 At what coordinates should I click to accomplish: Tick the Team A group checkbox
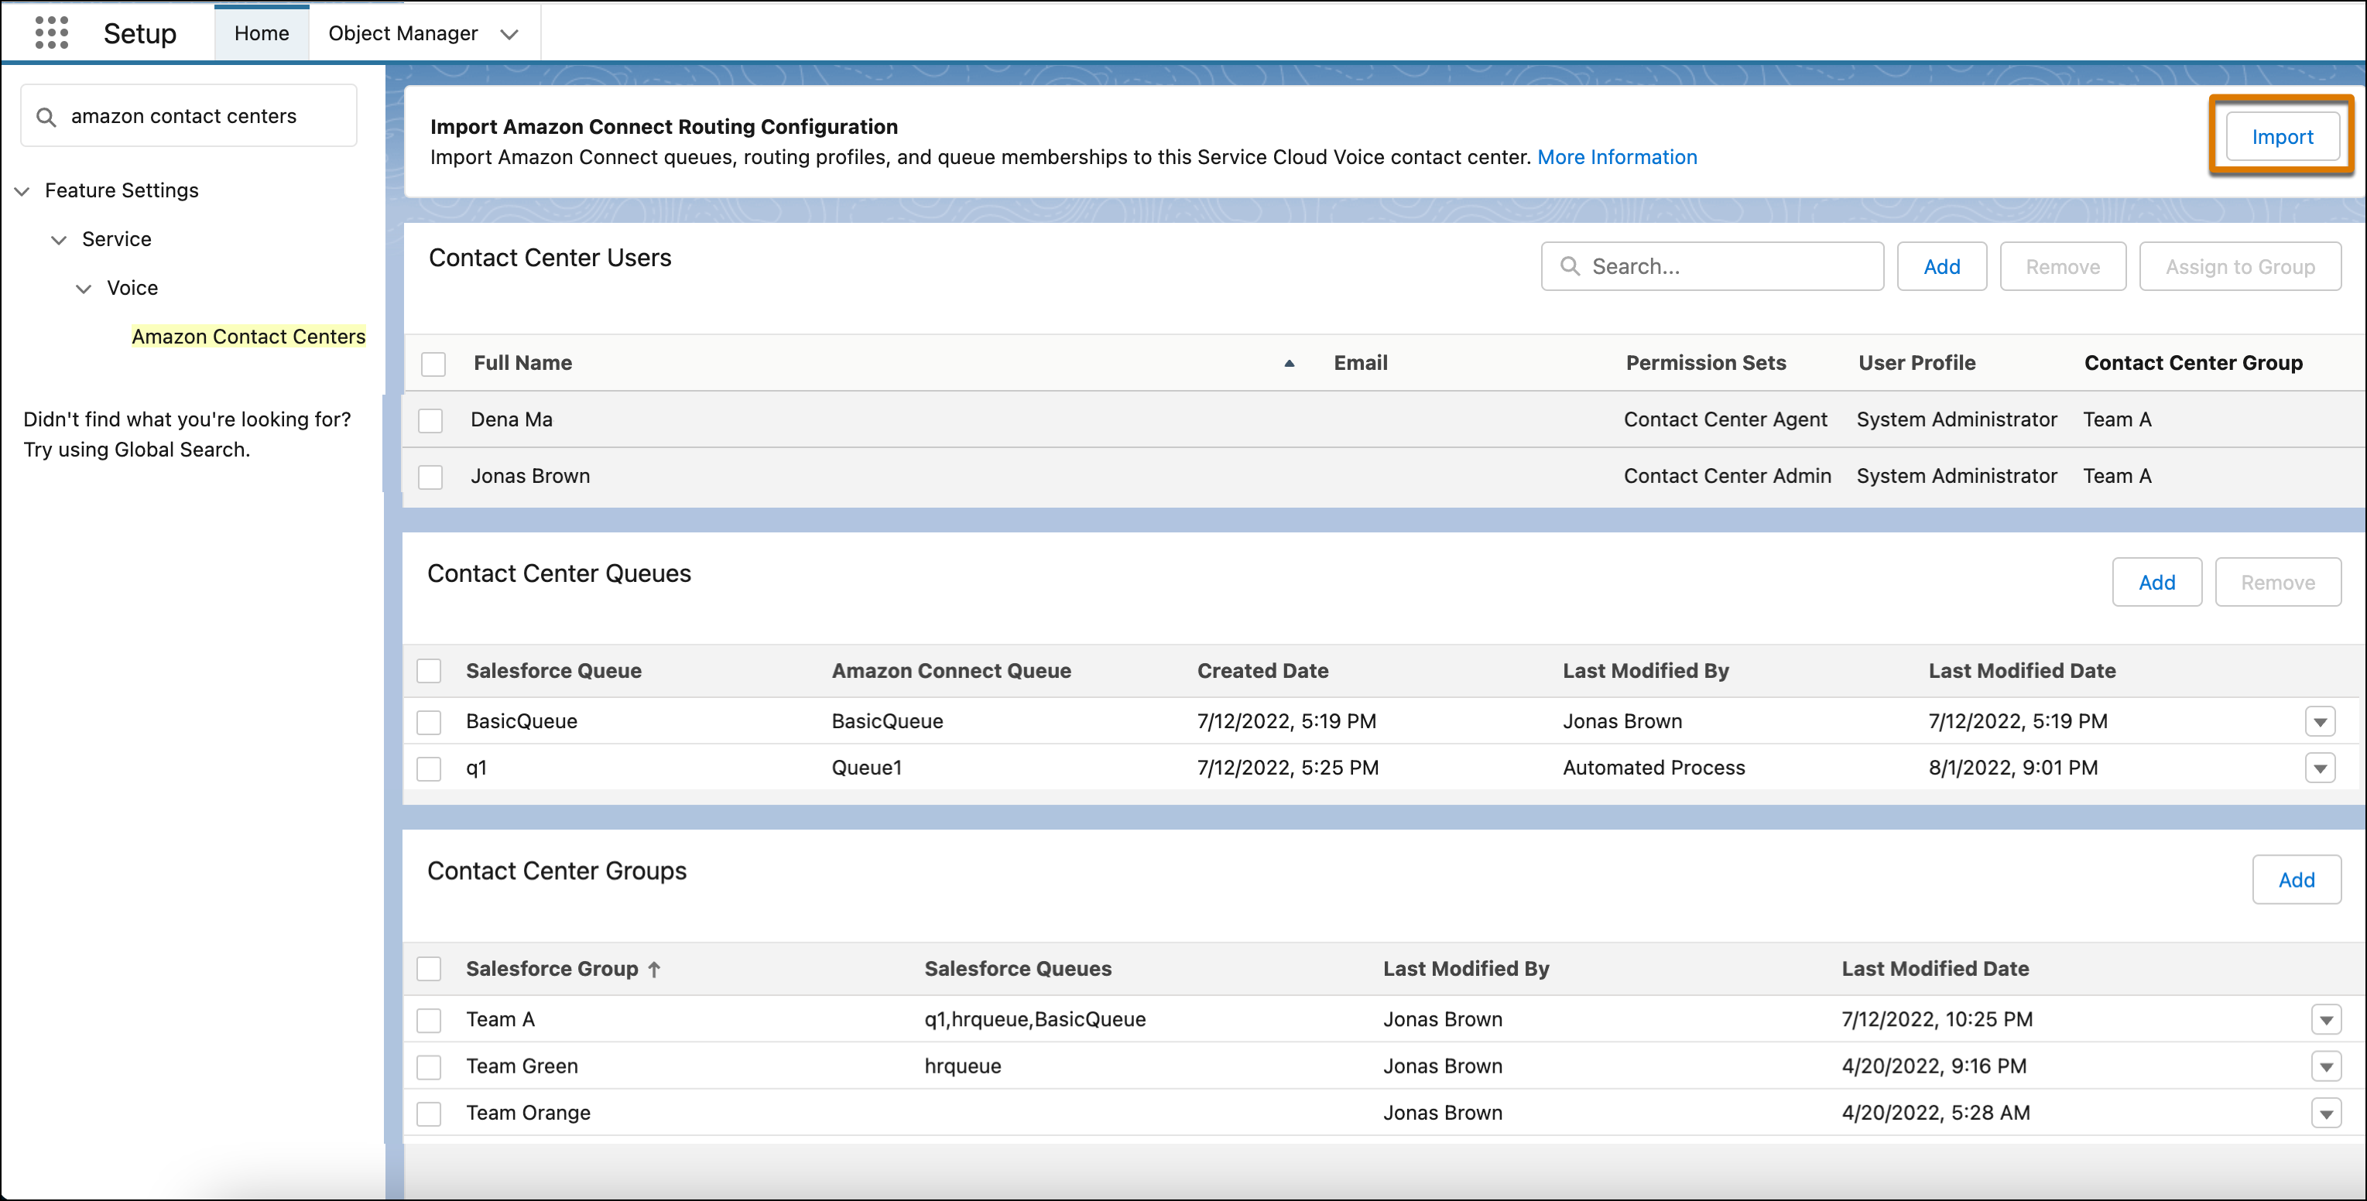[429, 1020]
